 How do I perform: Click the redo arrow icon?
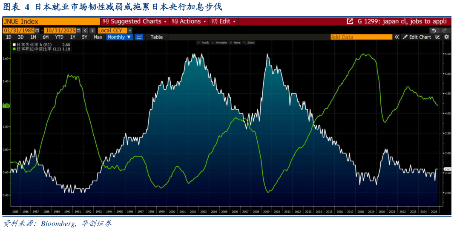coord(444,30)
